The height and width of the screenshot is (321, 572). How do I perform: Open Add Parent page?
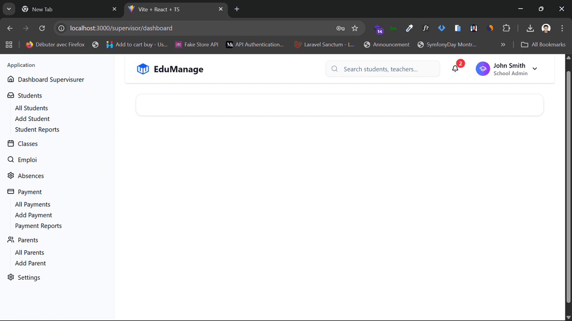point(30,263)
